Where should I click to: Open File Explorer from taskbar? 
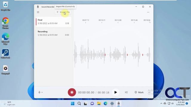click(x=99, y=103)
